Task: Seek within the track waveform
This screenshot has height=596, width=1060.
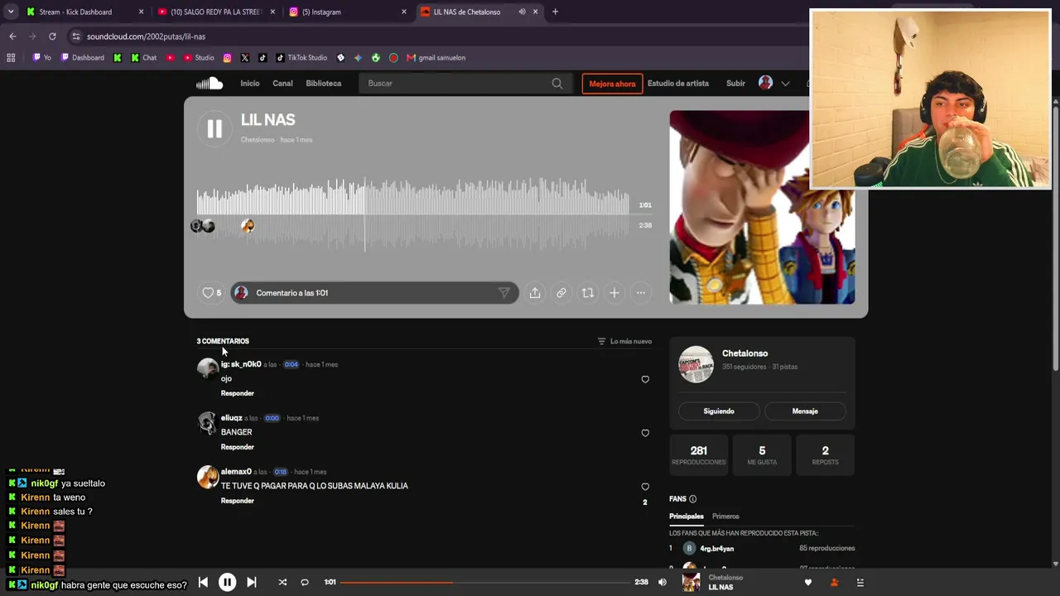Action: coord(412,213)
